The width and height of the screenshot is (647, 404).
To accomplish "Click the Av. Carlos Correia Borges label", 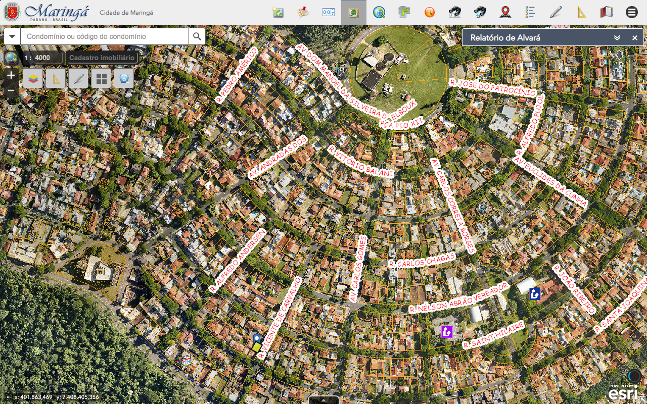I will click(x=453, y=206).
